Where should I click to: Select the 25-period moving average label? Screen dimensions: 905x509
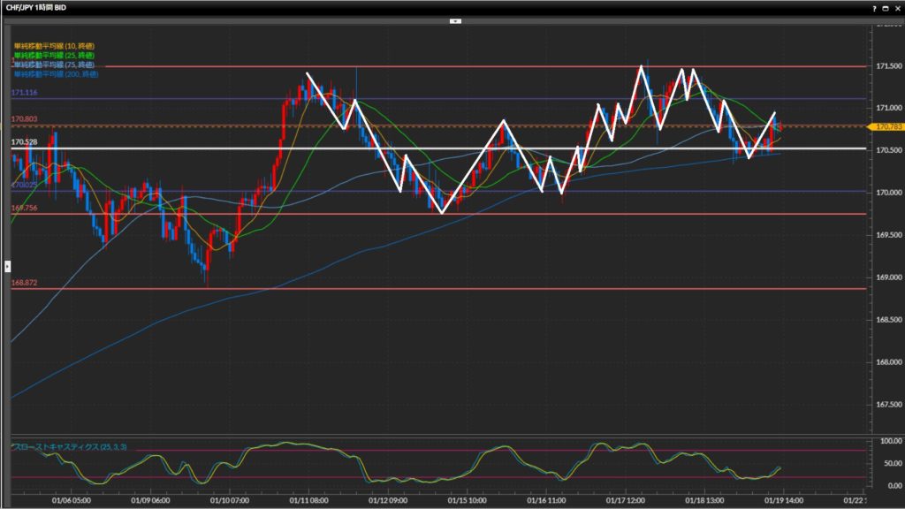(x=56, y=55)
